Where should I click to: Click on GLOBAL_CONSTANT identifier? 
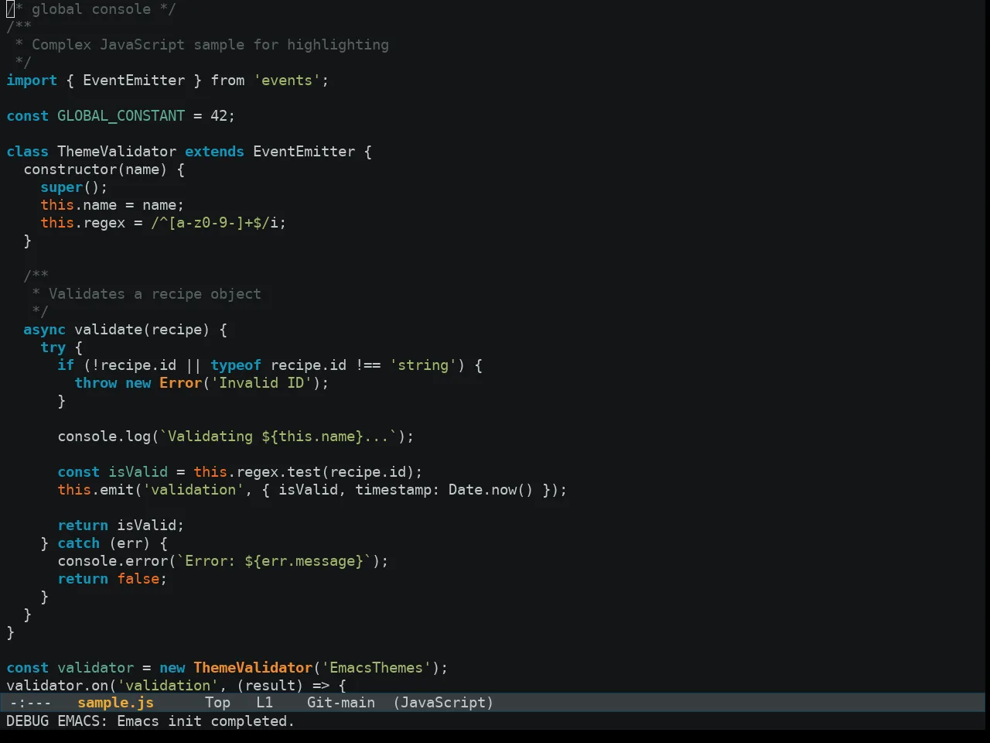[x=121, y=116]
